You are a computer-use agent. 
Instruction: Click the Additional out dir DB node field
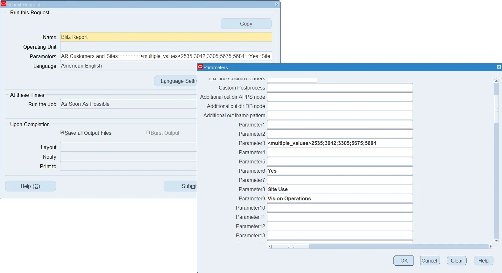pos(340,106)
